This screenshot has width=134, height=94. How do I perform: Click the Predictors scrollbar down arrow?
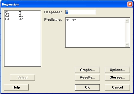[127, 45]
